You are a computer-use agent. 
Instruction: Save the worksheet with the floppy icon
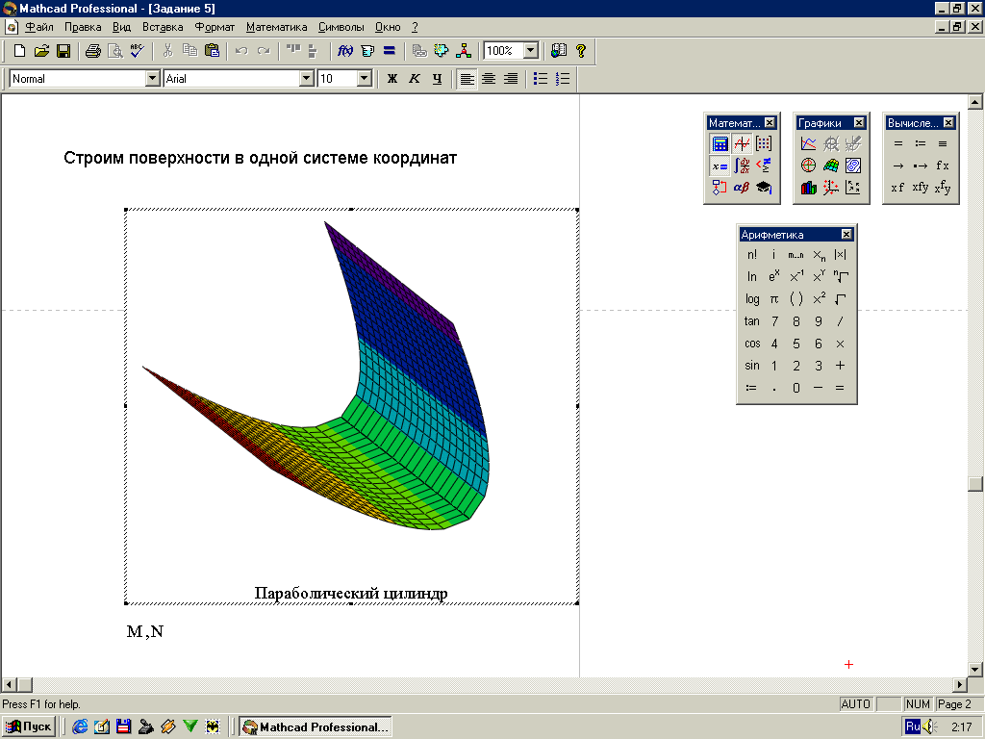[x=63, y=51]
